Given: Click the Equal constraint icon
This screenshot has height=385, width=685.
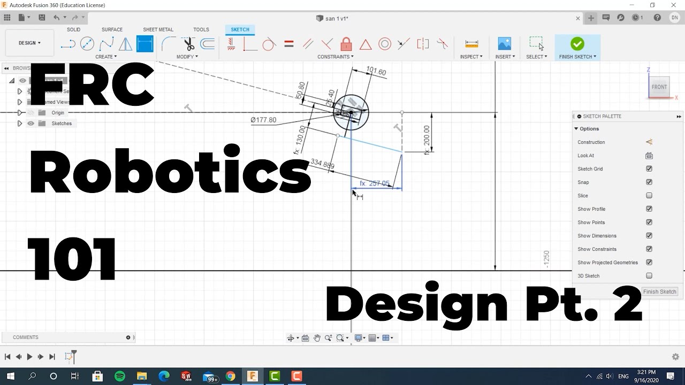Looking at the screenshot, I should click(x=289, y=44).
